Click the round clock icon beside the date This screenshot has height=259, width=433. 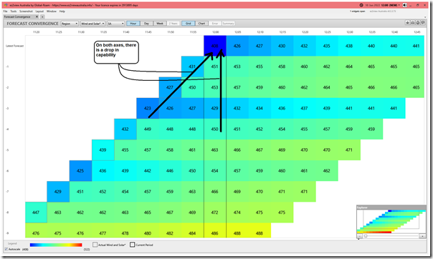click(361, 5)
